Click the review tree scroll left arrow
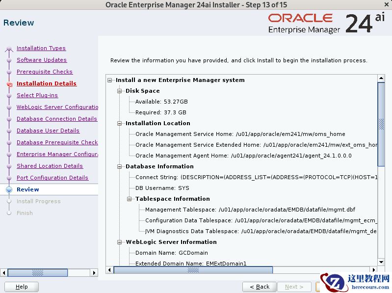Viewport: 392px width, 293px height. point(109,270)
